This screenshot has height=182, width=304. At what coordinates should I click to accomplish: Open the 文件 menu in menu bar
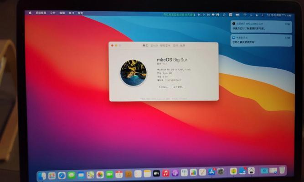pyautogui.click(x=53, y=13)
